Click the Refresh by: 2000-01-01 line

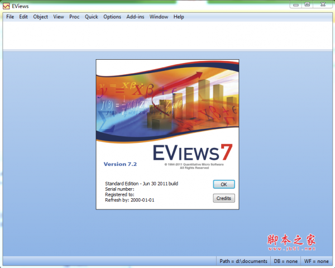pyautogui.click(x=130, y=200)
